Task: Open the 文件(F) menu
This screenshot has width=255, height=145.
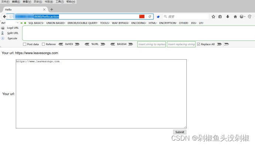Action: [x=6, y=2]
